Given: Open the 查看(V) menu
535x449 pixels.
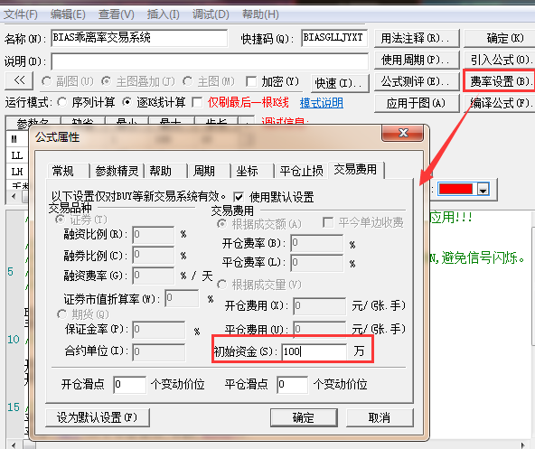Looking at the screenshot, I should [117, 14].
